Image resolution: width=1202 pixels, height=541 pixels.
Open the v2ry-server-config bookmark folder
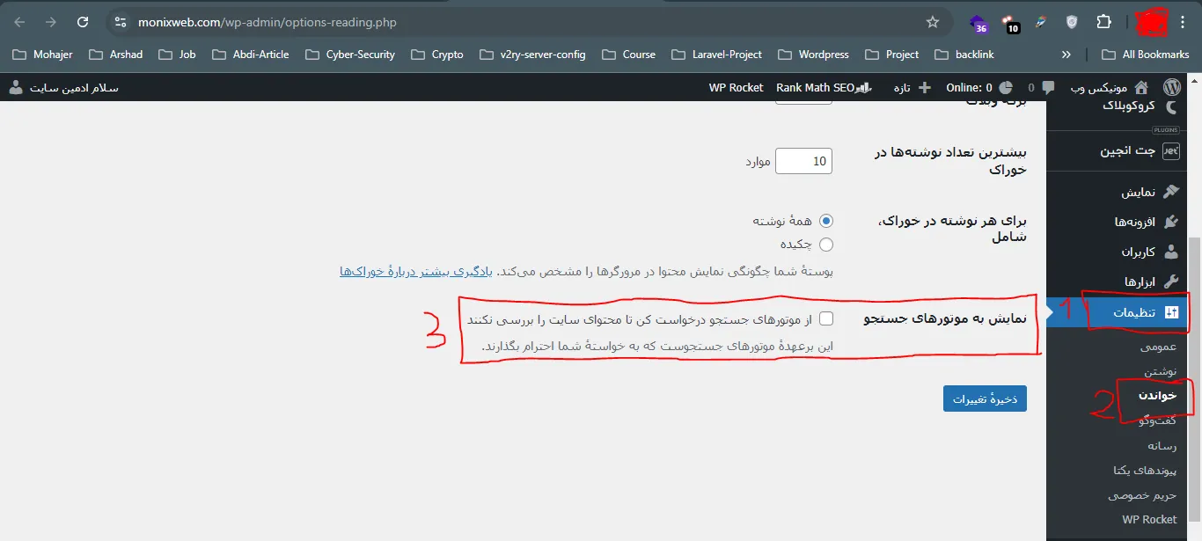tap(534, 55)
